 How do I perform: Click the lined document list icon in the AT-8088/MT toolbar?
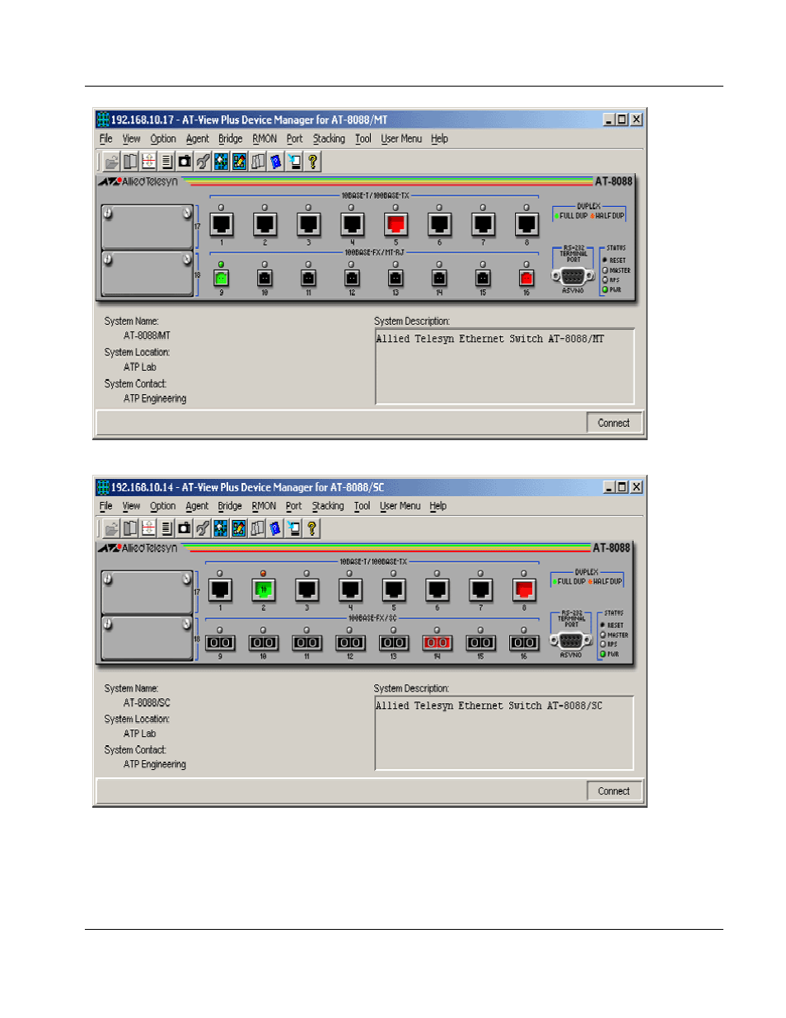166,162
